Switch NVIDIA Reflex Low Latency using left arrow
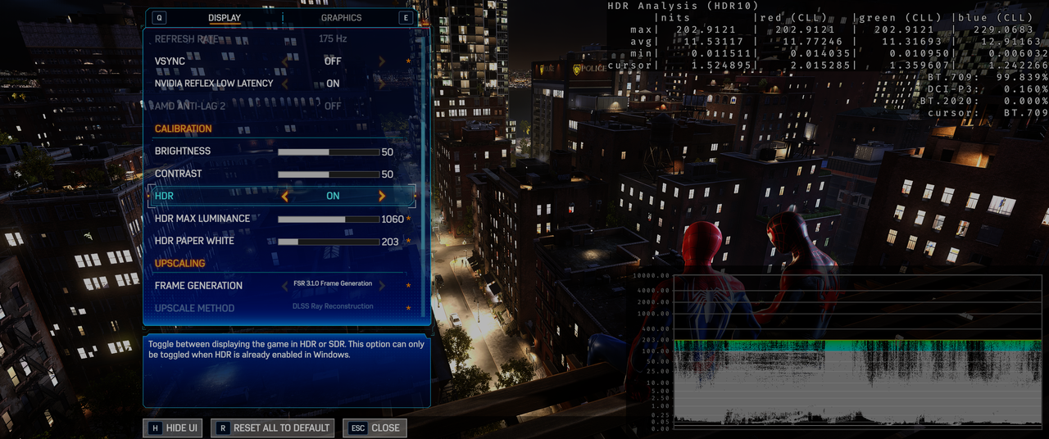1049x439 pixels. (x=285, y=84)
